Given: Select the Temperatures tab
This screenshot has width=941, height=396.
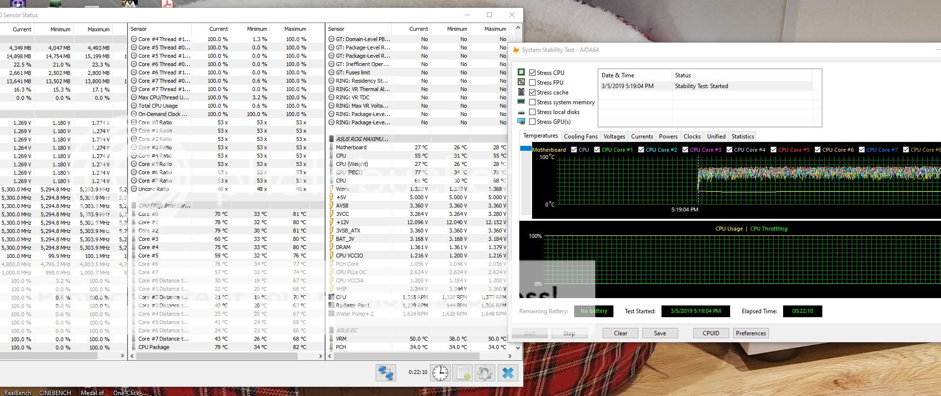Looking at the screenshot, I should pyautogui.click(x=540, y=136).
